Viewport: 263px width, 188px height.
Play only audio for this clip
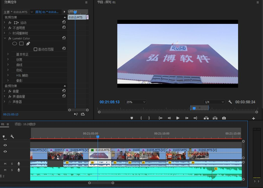tap(76, 114)
